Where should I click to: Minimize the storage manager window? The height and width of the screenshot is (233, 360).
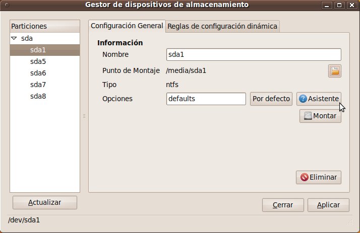(327, 5)
